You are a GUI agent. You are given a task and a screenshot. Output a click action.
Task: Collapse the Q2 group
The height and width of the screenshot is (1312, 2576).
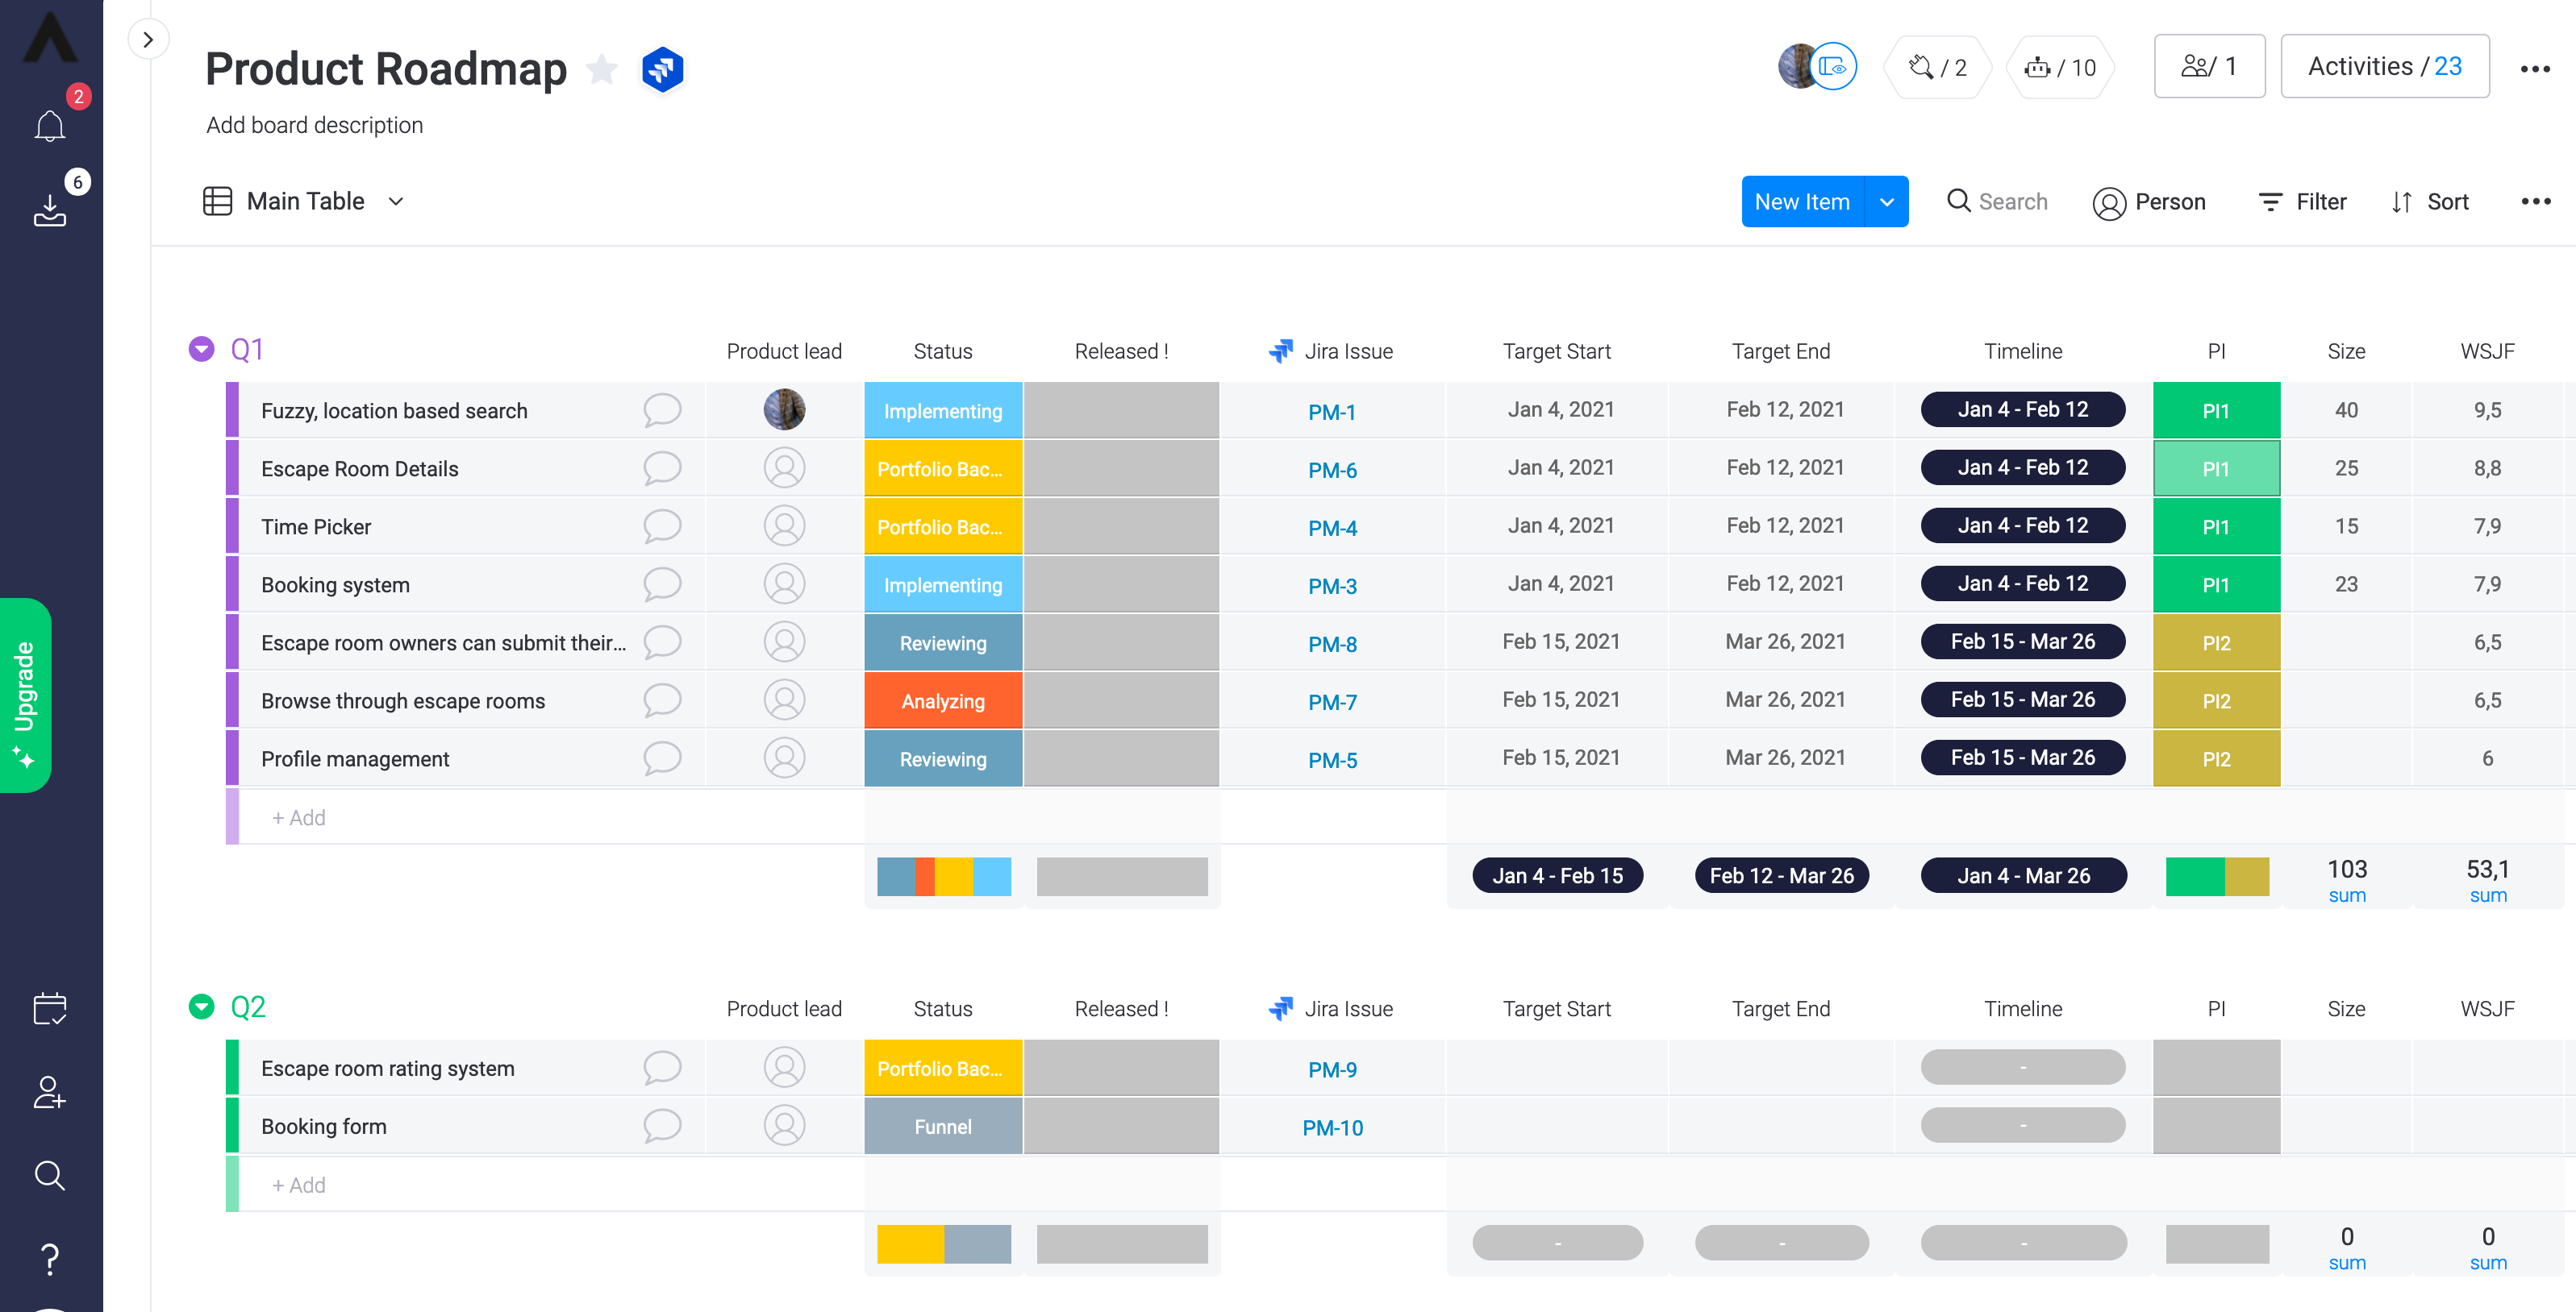[x=201, y=1007]
